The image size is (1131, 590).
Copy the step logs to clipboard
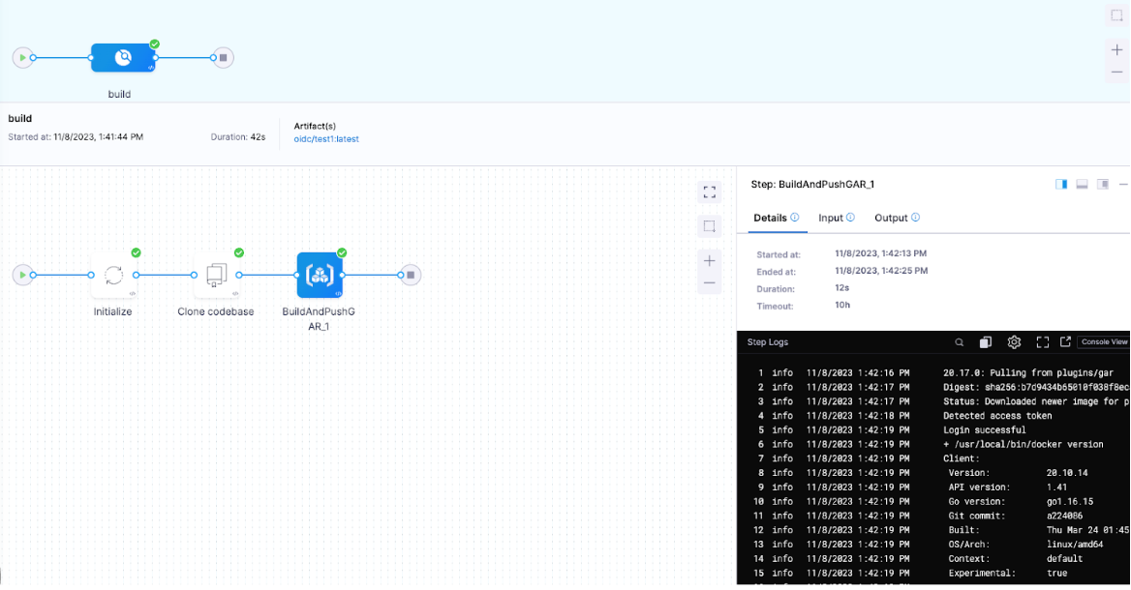tap(985, 342)
